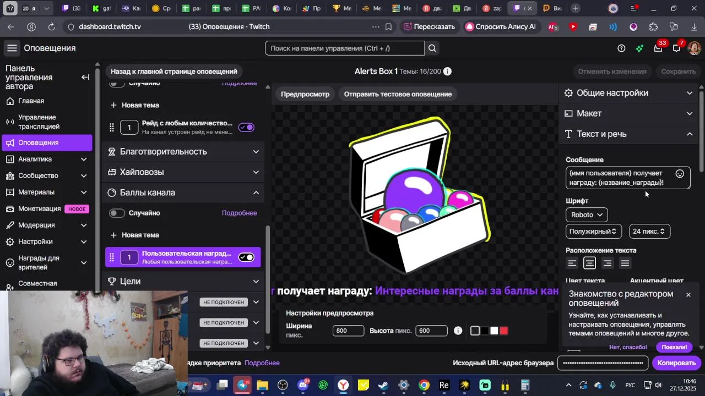The height and width of the screenshot is (396, 705).
Task: Click Назад к главной странице оповещений
Action: pos(174,71)
